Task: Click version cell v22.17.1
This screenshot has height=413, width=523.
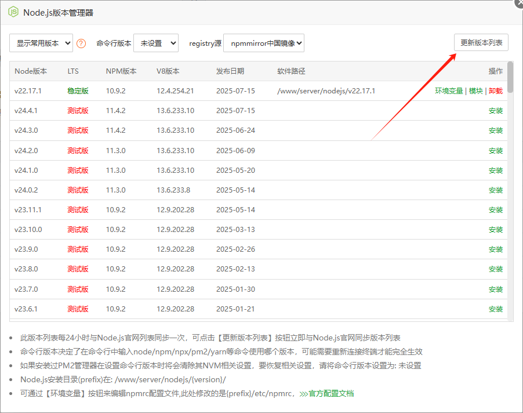Action: pyautogui.click(x=28, y=90)
